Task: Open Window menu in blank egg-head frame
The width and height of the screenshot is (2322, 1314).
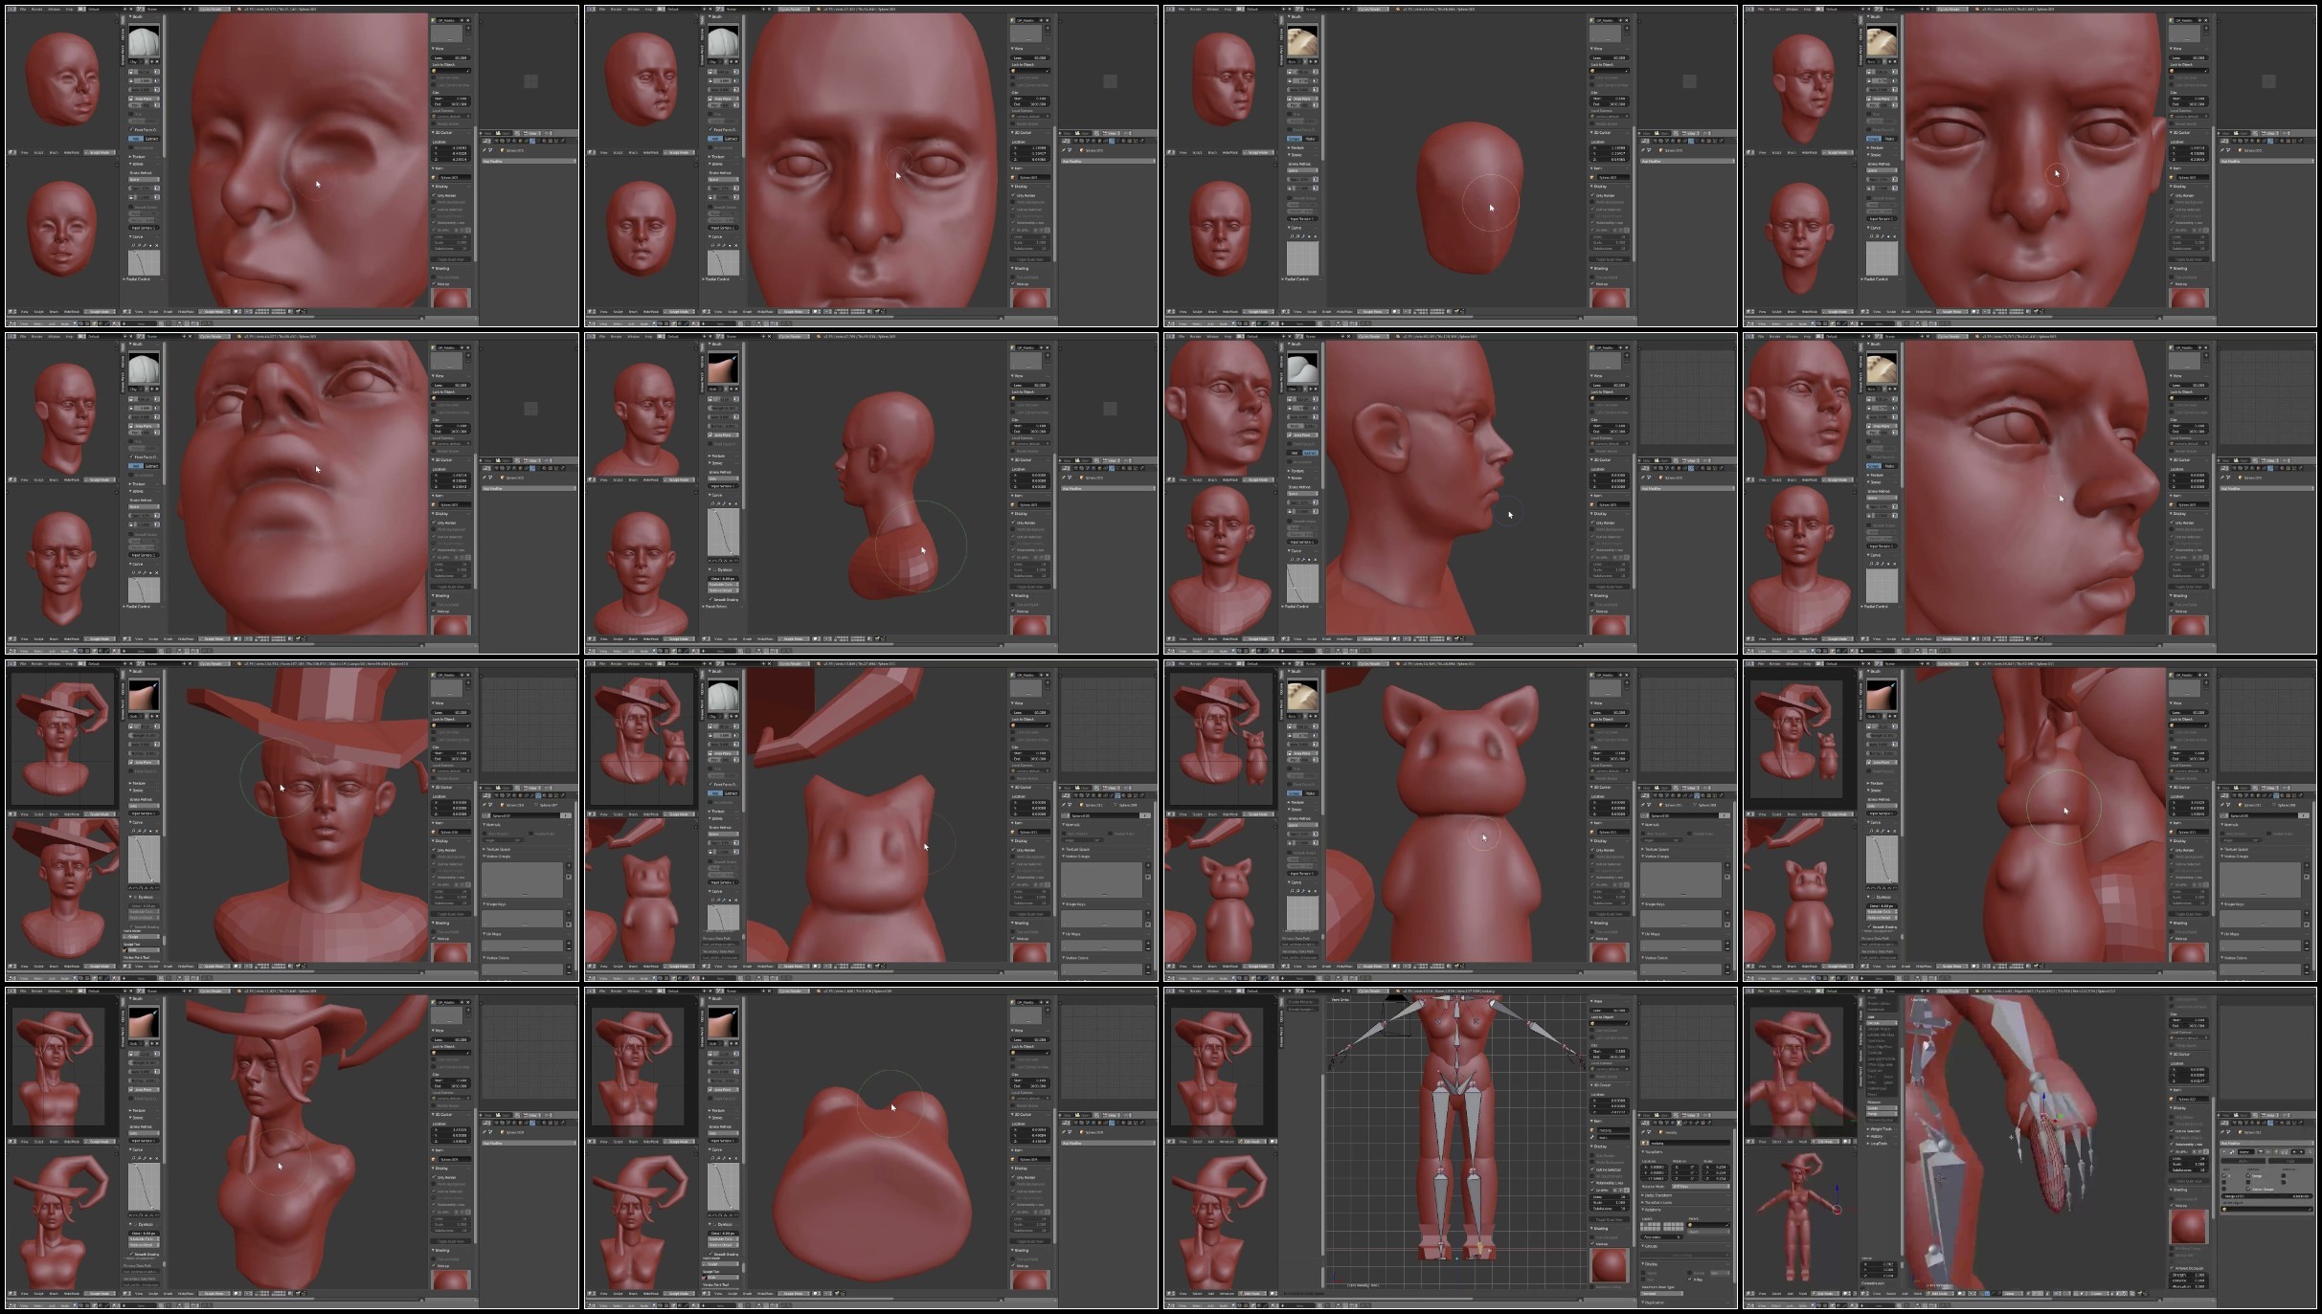Action: [x=1212, y=9]
